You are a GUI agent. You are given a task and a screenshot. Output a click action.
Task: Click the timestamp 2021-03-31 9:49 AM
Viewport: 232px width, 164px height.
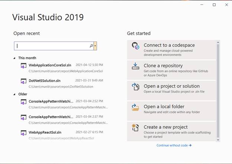point(89,81)
